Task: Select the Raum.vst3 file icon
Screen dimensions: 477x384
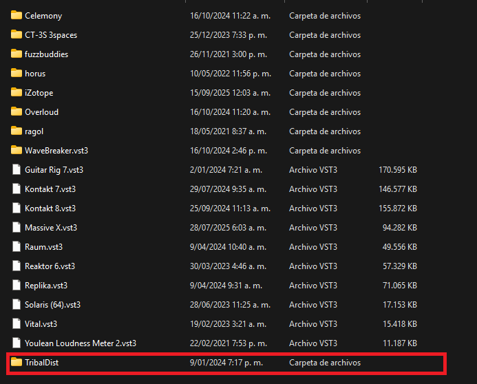Action: 17,246
